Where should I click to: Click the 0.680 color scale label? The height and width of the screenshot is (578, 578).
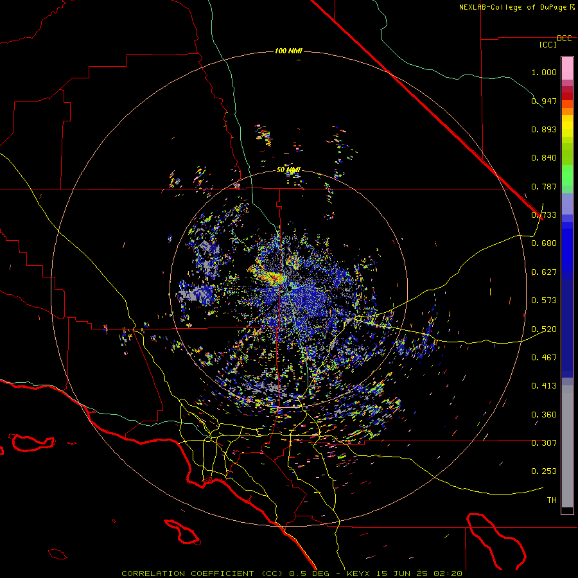544,243
